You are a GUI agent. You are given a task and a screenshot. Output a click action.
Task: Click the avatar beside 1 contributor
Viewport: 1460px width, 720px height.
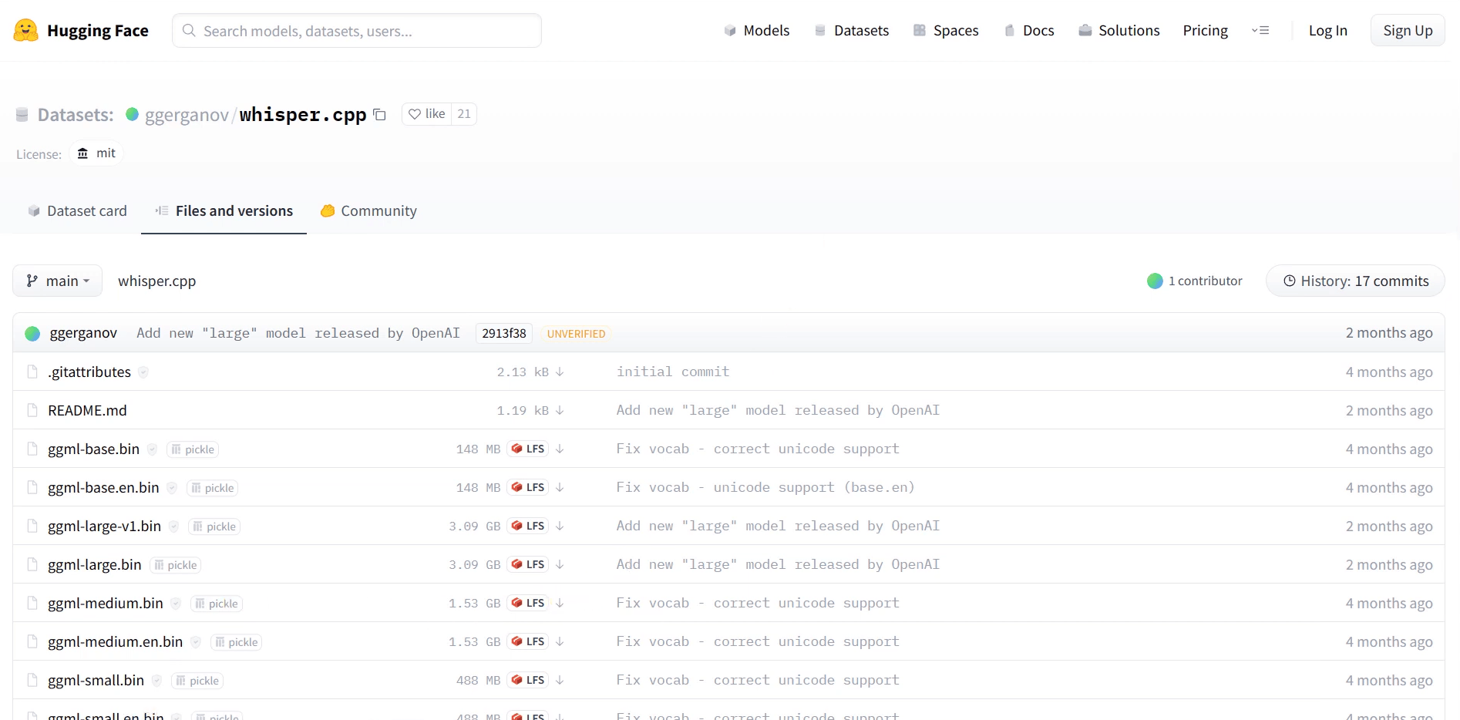[x=1155, y=281]
